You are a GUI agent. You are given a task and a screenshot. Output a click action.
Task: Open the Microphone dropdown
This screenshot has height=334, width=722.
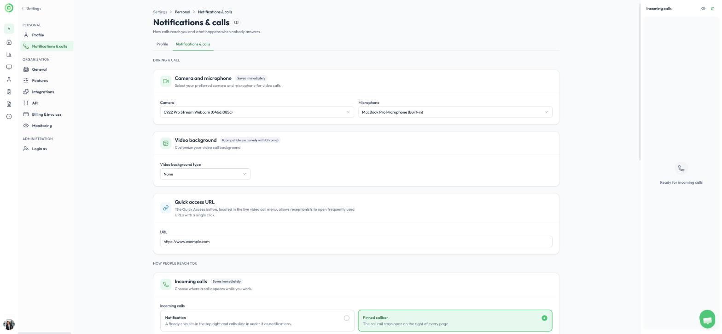[455, 112]
